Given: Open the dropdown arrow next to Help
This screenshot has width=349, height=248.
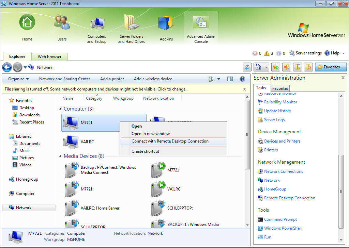Looking at the screenshot, I should [x=344, y=53].
